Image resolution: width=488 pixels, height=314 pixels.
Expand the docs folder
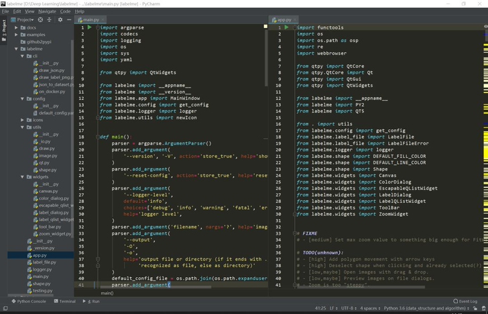pos(16,27)
